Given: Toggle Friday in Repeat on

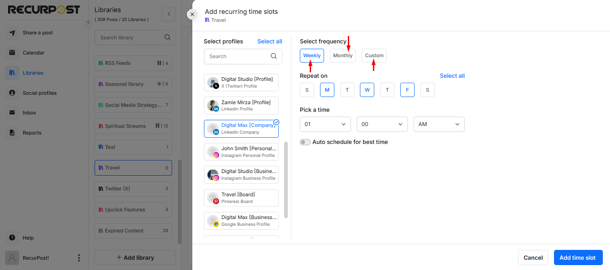Looking at the screenshot, I should (x=407, y=90).
